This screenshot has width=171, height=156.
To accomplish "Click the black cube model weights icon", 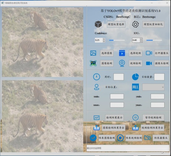I will tap(98, 24).
